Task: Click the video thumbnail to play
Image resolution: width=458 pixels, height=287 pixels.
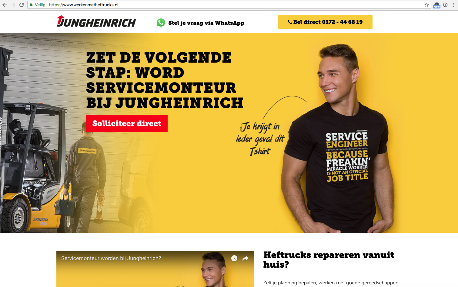Action: coord(155,272)
